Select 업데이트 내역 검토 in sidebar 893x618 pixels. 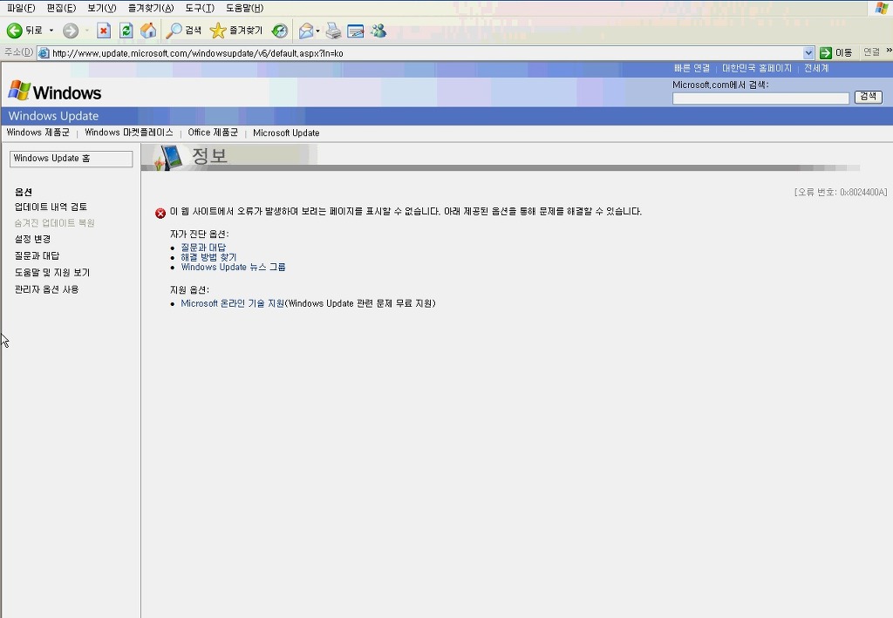pyautogui.click(x=51, y=207)
